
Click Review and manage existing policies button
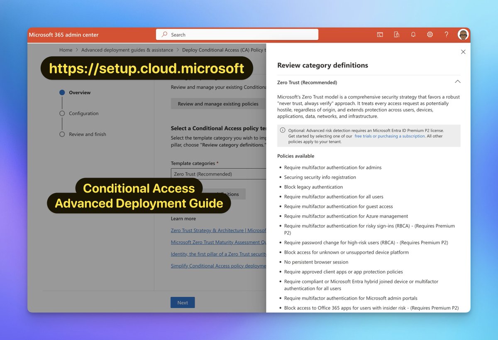(218, 104)
